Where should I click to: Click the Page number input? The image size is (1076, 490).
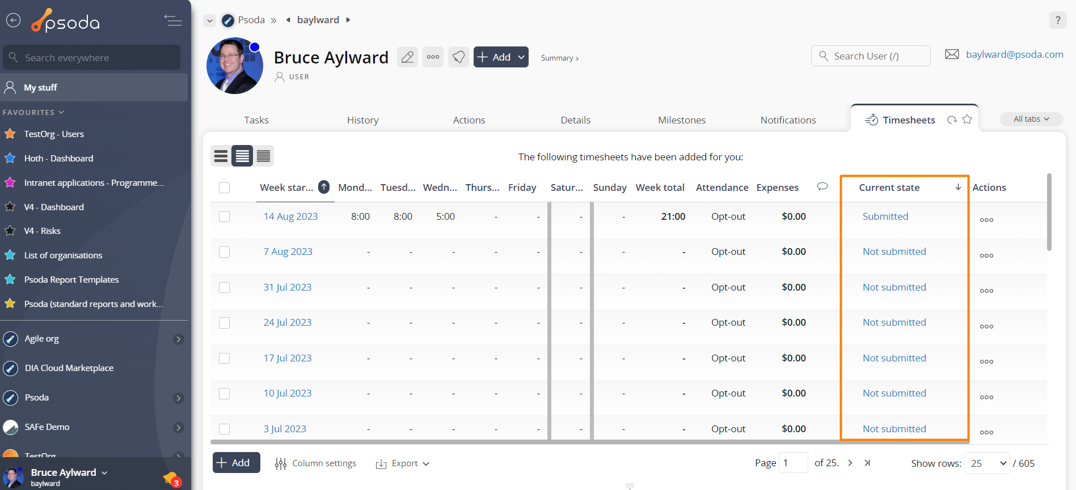[x=794, y=463]
